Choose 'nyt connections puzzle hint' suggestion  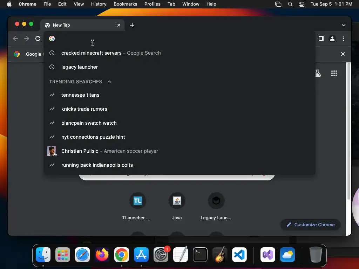pos(179,137)
